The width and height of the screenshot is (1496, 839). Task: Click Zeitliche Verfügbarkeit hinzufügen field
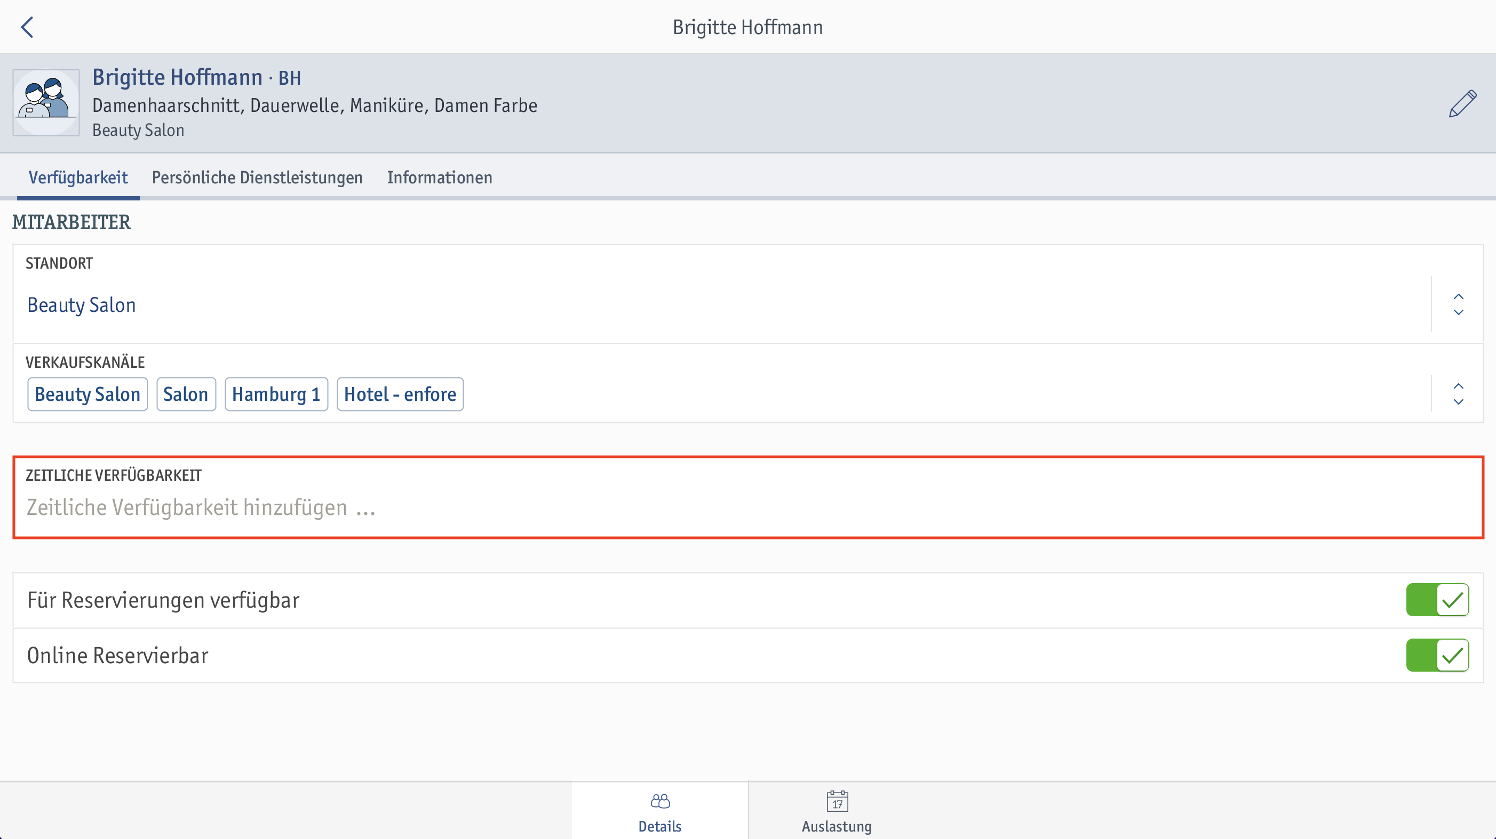point(748,498)
